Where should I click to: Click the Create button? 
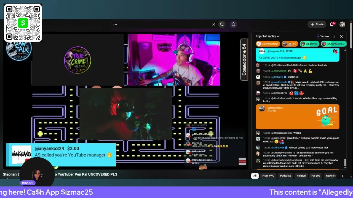click(317, 24)
